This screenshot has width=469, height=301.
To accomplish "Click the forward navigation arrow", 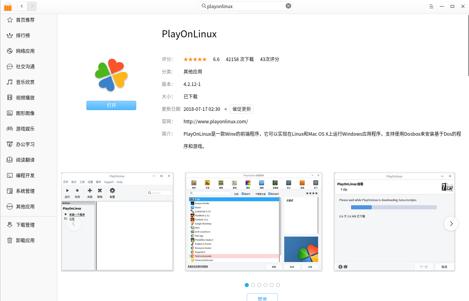I will coord(32,6).
